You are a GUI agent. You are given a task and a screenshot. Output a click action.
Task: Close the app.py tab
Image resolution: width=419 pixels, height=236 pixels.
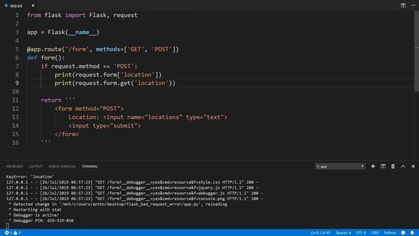pyautogui.click(x=33, y=5)
